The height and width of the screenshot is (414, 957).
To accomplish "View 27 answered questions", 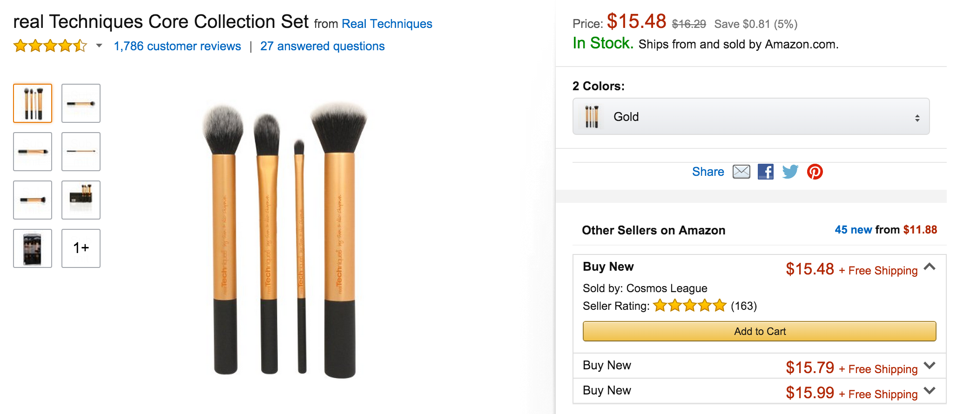I will pos(322,46).
